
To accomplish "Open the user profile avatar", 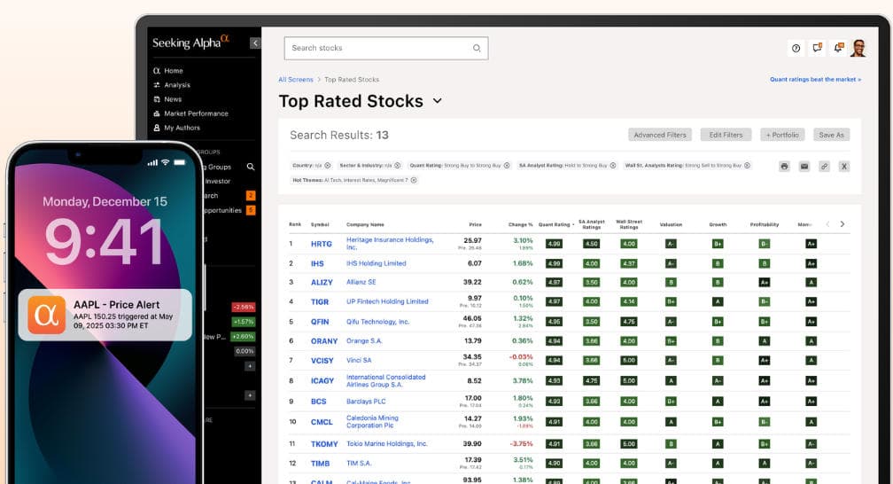I will point(858,49).
